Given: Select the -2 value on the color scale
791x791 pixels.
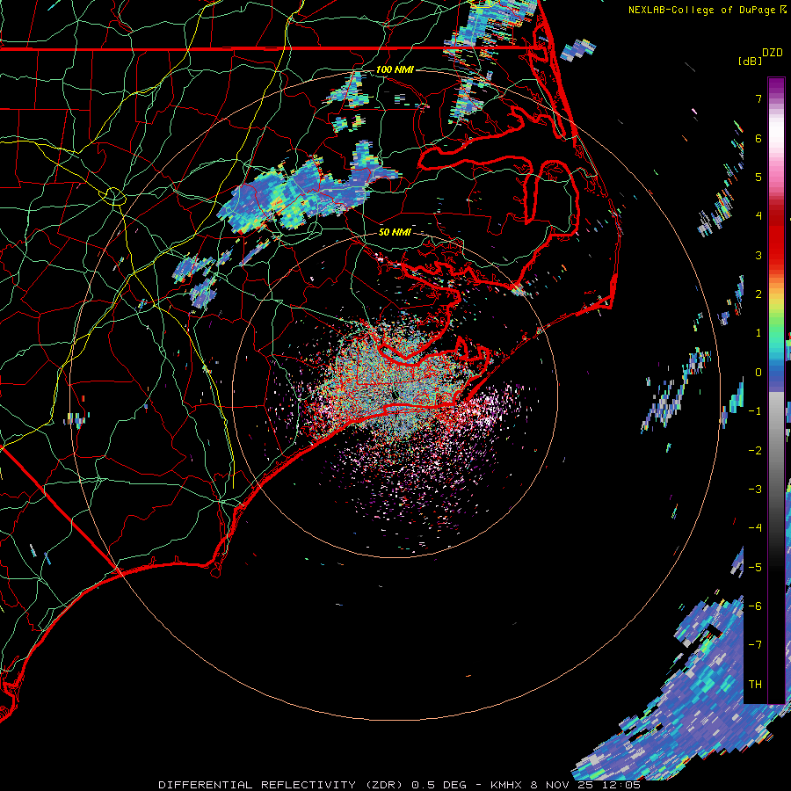Looking at the screenshot, I should (755, 451).
